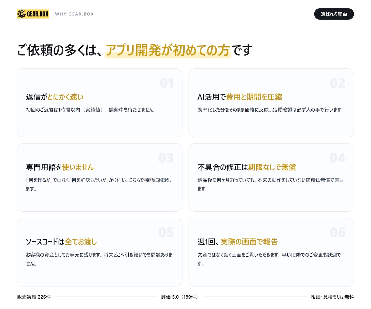371x309 pixels.
Task: Click the footer text 評価 5.0（189件）
Action: point(181,297)
